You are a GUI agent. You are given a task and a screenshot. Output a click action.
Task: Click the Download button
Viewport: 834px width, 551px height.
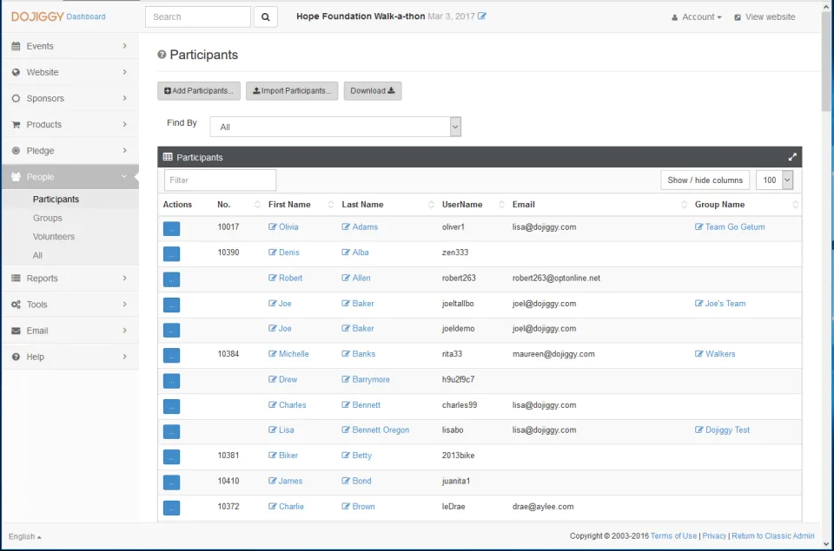point(373,91)
